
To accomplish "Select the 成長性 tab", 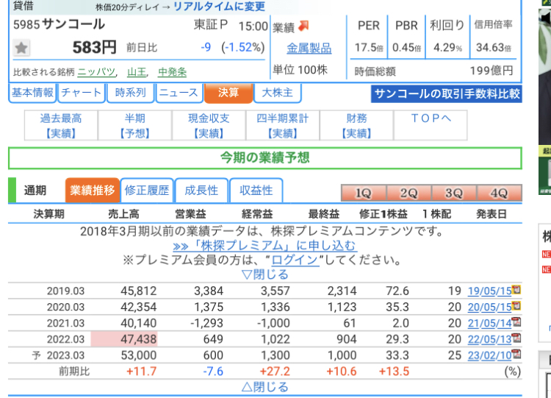I will pos(201,191).
